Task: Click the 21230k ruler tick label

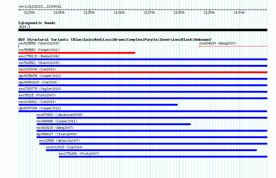Action: click(x=29, y=12)
